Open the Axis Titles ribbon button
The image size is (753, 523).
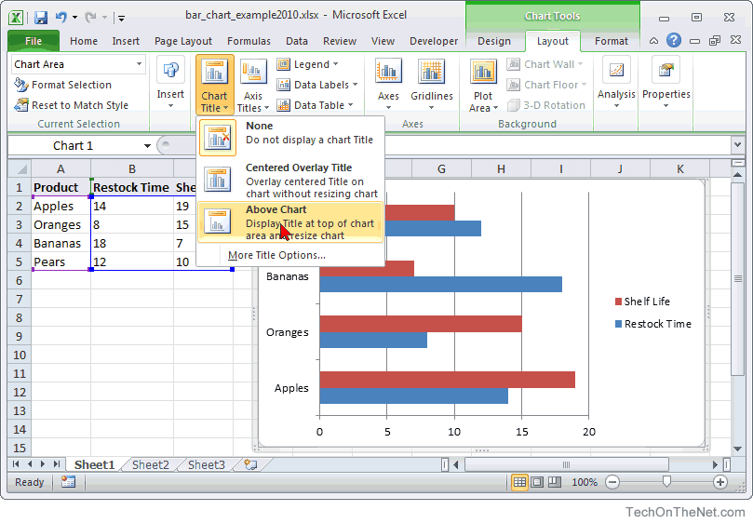tap(252, 85)
